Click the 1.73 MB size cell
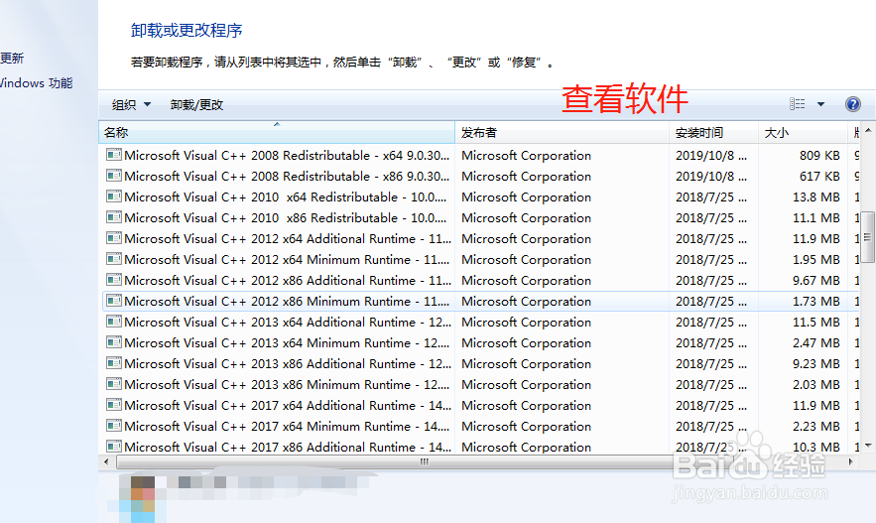This screenshot has width=876, height=523. pos(816,301)
